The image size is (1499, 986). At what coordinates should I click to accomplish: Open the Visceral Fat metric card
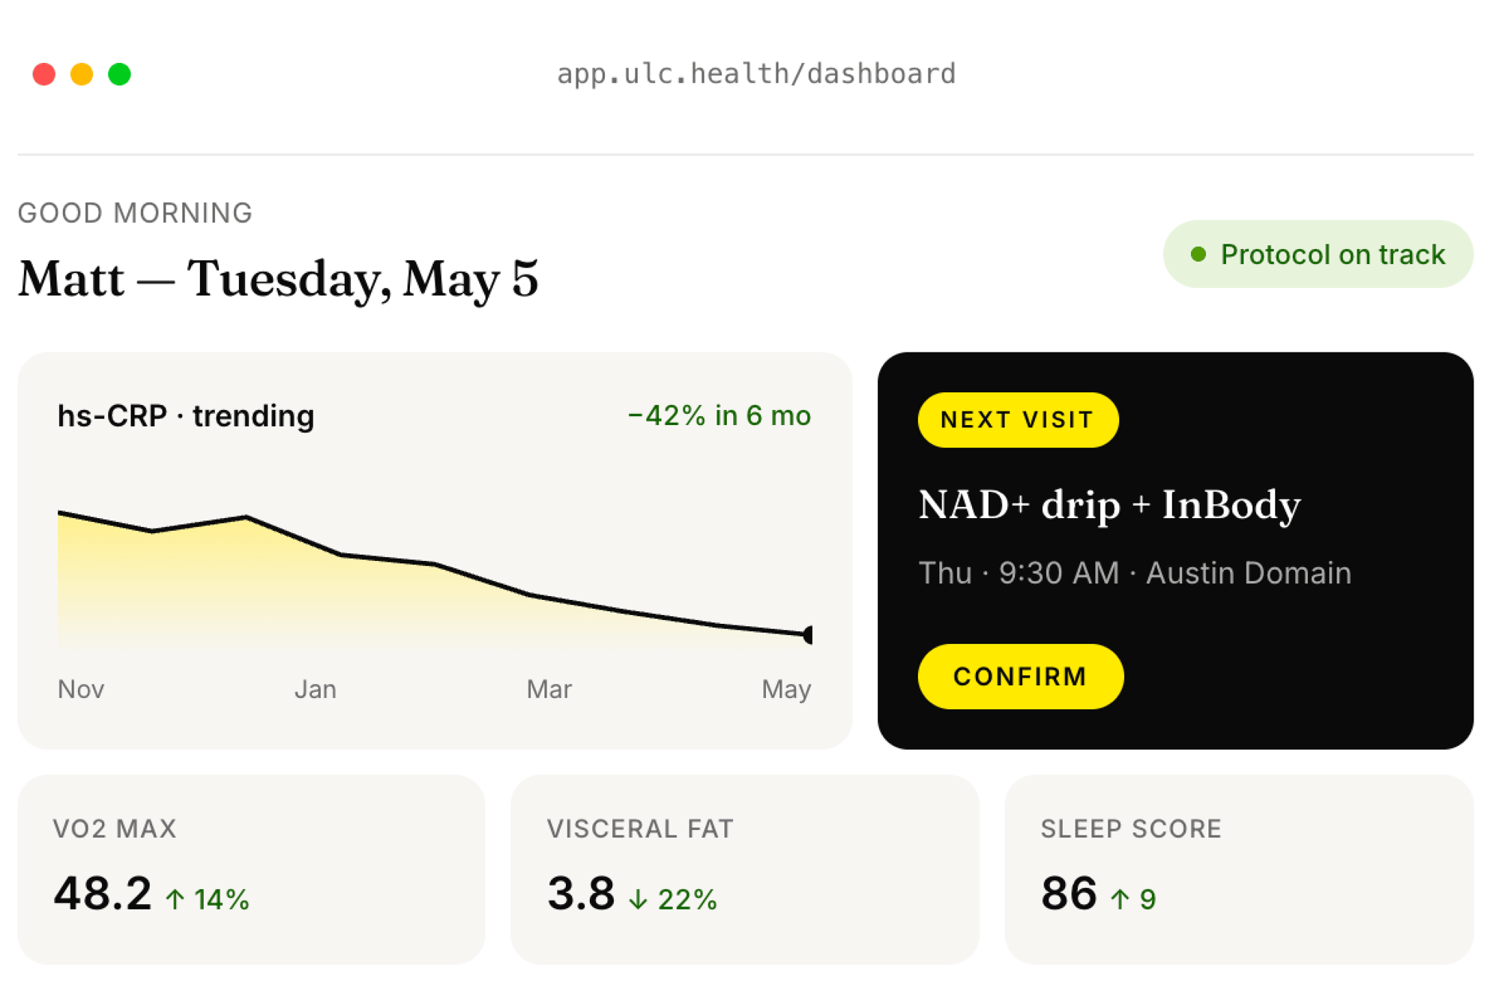[x=744, y=869]
